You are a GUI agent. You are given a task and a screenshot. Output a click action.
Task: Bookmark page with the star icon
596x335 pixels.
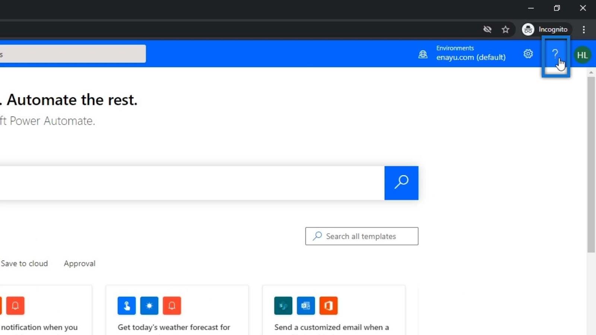tap(505, 29)
